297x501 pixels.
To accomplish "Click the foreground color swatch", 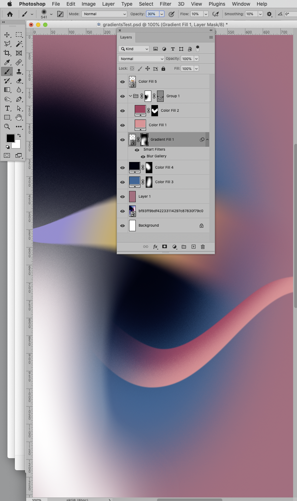I will point(10,138).
